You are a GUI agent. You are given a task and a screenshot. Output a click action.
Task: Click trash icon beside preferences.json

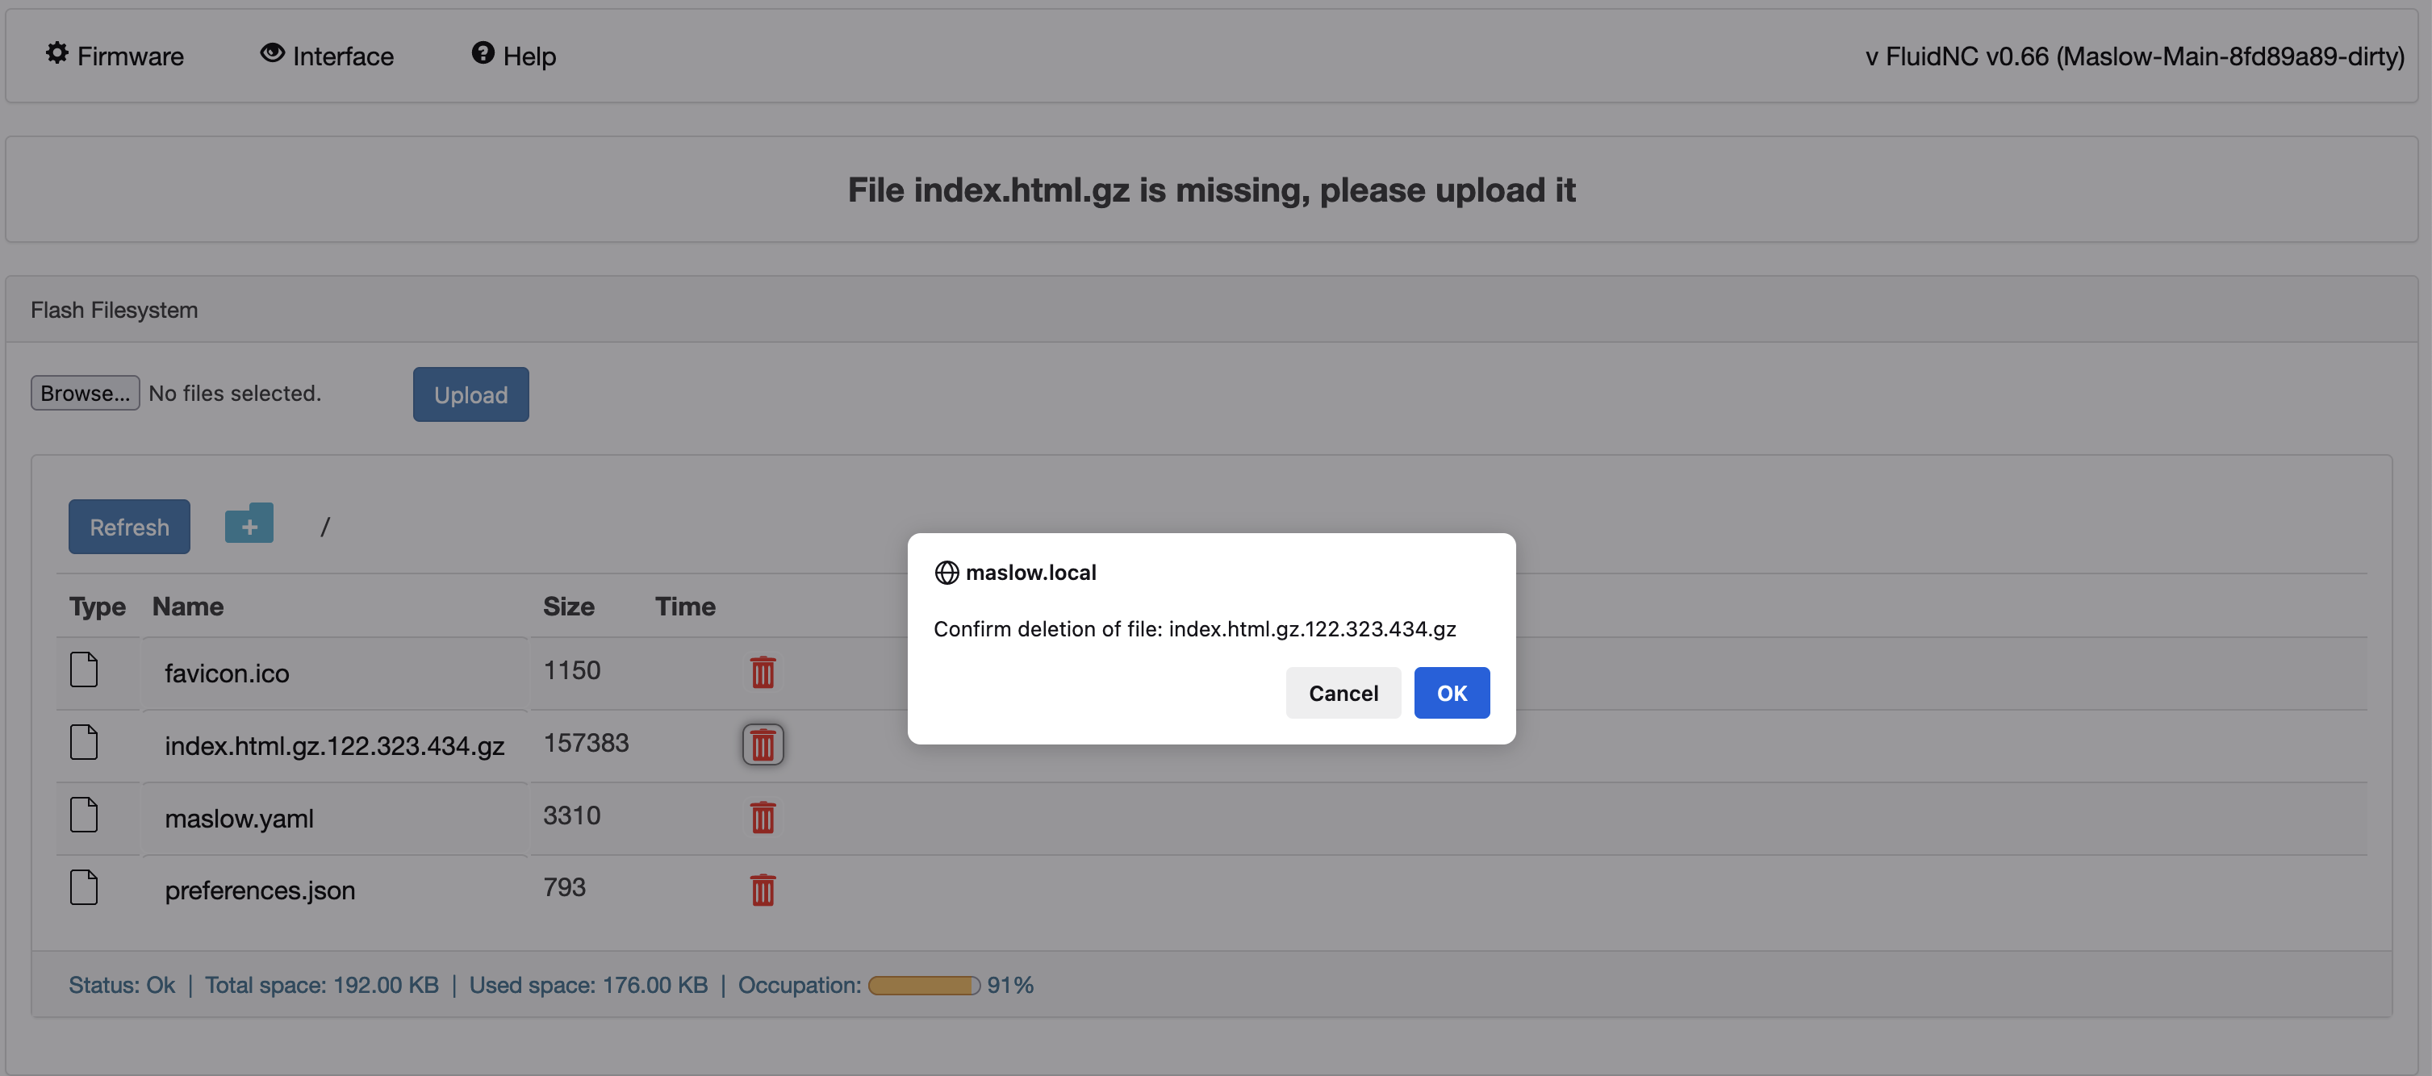763,889
